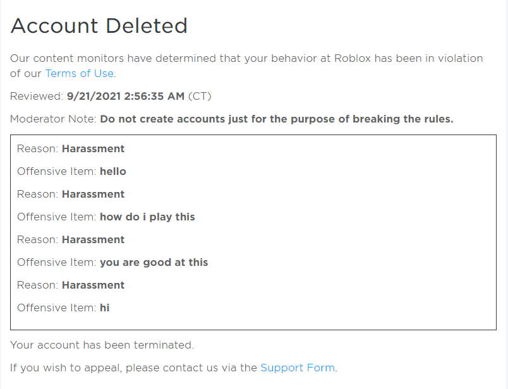Click the offensive item "you are good at this"
Viewport: 508px width, 389px height.
click(x=154, y=263)
